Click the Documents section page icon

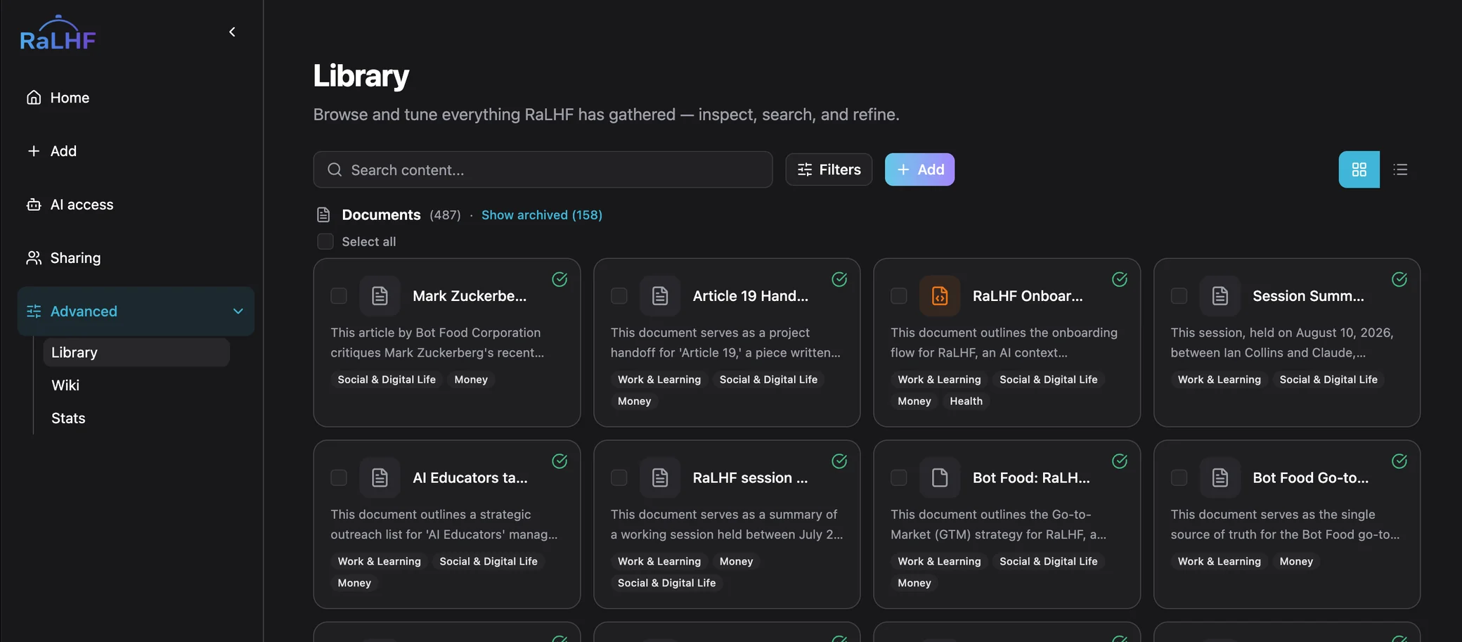[323, 215]
